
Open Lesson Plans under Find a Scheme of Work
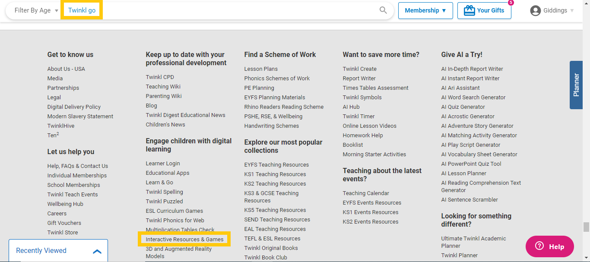[x=261, y=69]
